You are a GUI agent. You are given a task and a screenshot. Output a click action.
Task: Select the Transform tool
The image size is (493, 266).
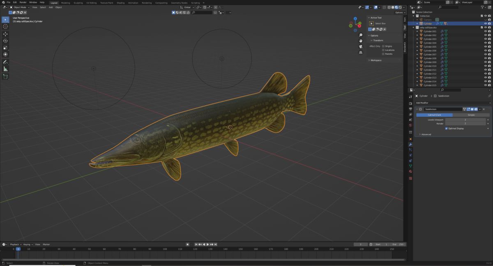[6, 54]
